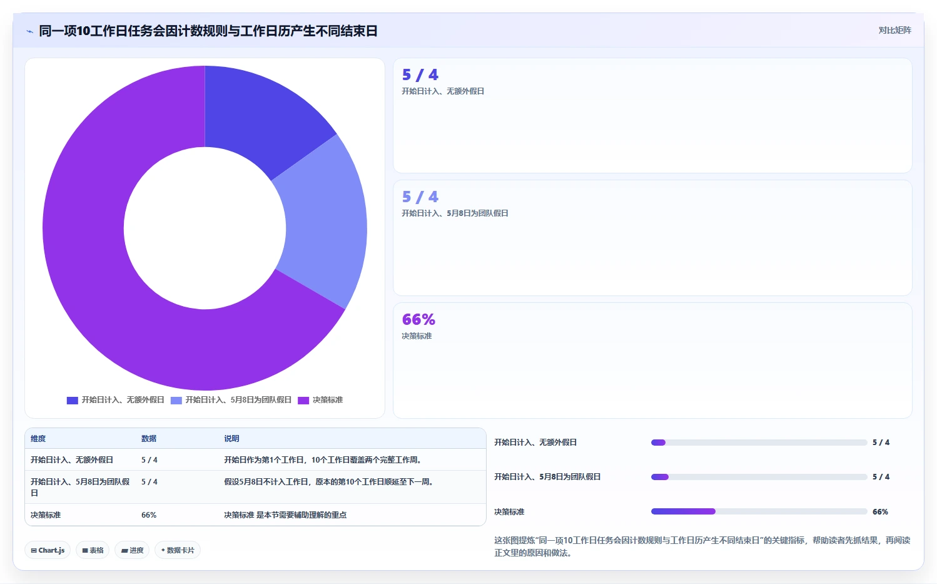The image size is (937, 584).
Task: Click the 决策标准 label under the 66% card value
Action: (x=417, y=336)
